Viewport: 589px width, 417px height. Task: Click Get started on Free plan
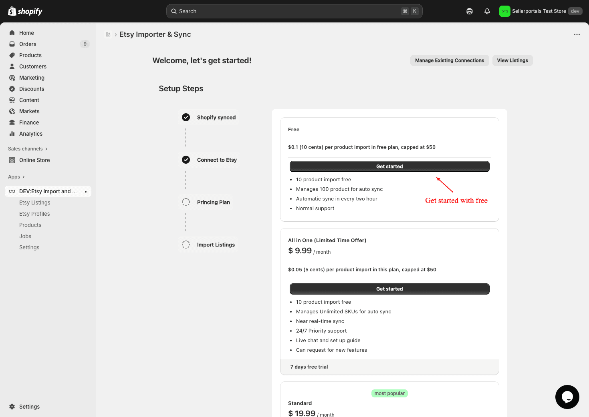coord(389,166)
